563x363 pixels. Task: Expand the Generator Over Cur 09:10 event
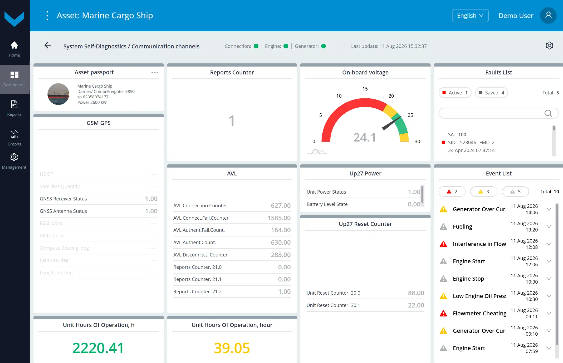click(x=549, y=331)
